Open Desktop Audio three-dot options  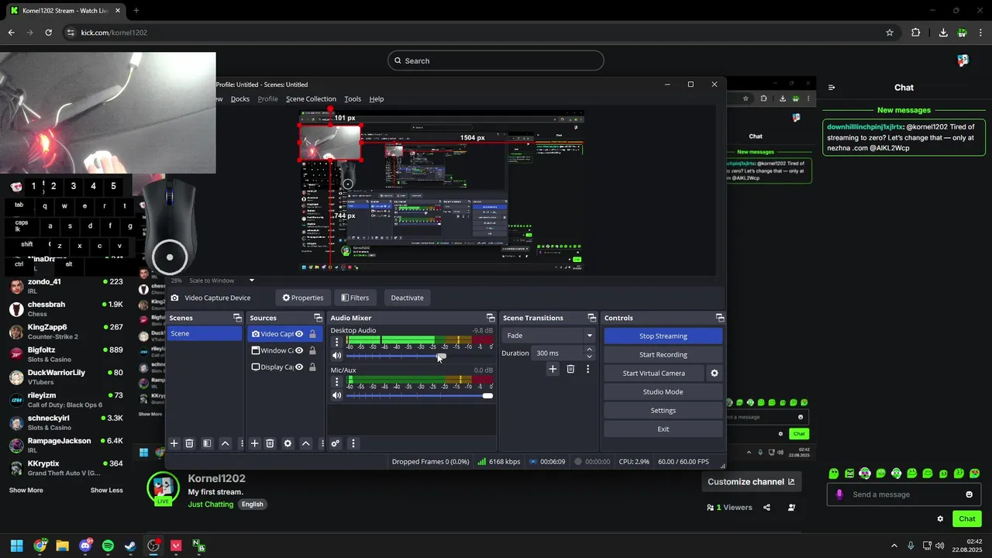pyautogui.click(x=336, y=342)
